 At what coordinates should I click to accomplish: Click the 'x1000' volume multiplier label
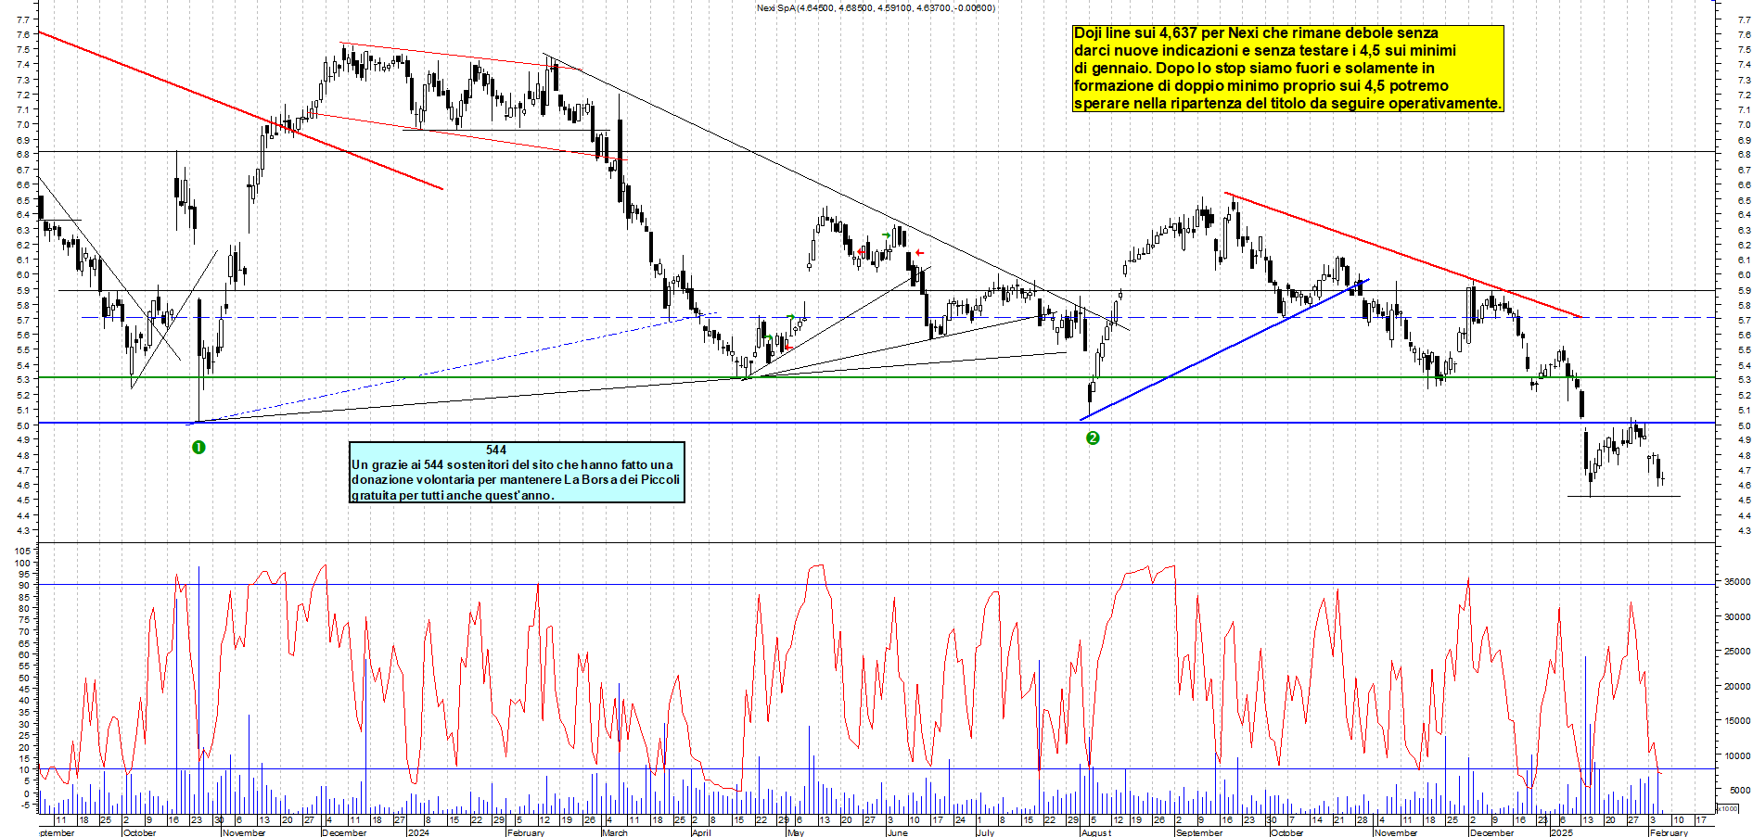point(1728,808)
